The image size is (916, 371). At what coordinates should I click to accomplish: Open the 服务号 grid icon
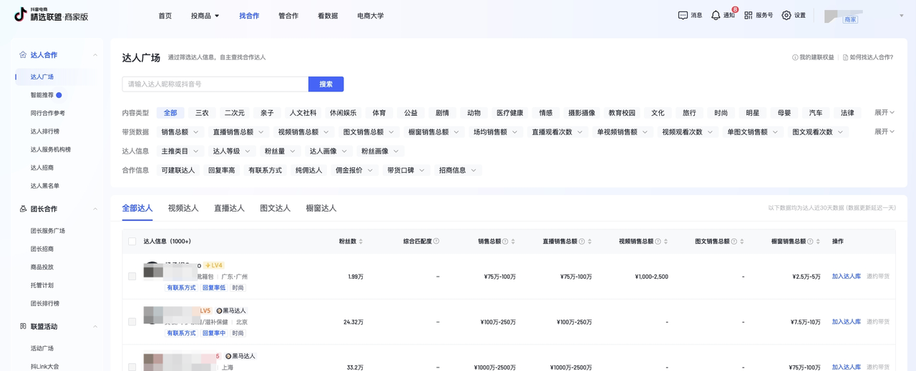coord(749,15)
